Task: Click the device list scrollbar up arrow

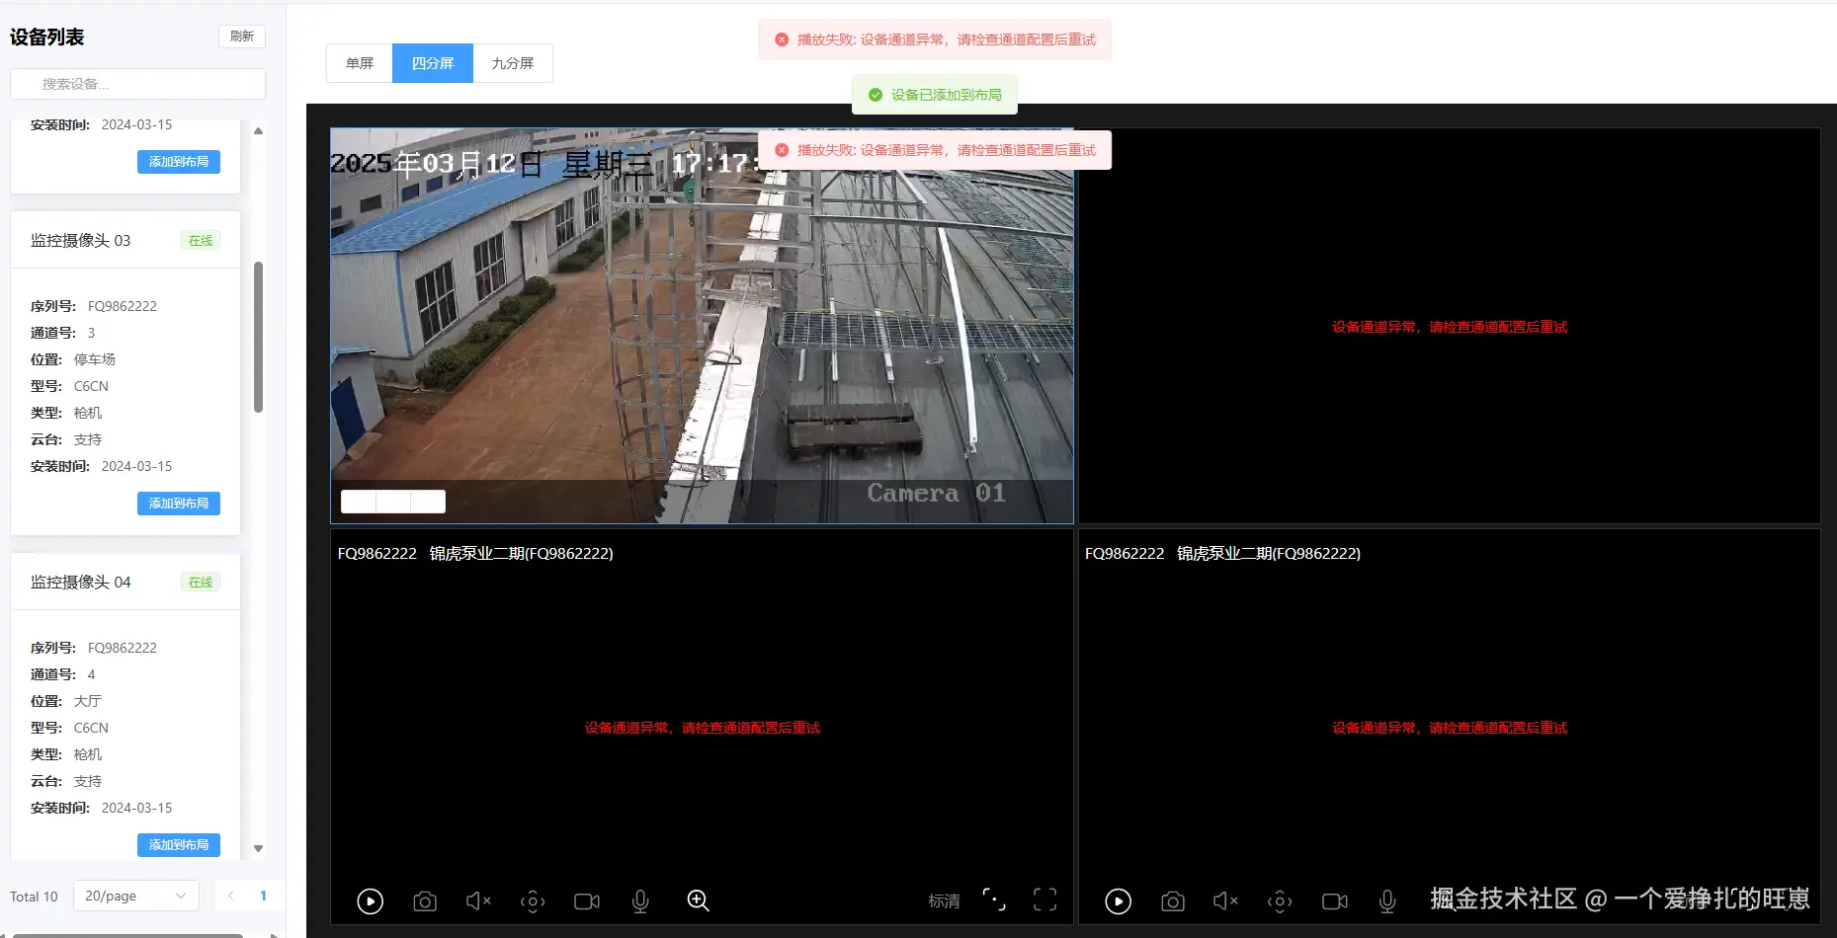Action: coord(258,130)
